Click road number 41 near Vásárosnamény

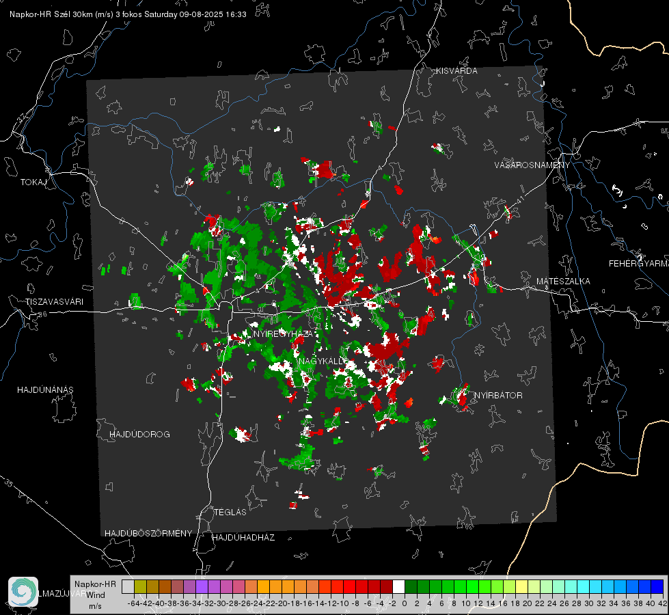(519, 199)
